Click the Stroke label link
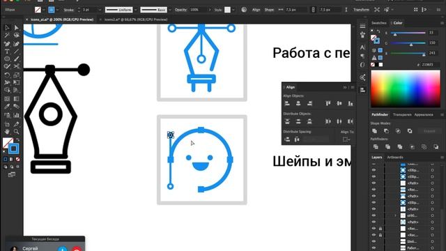Image resolution: width=446 pixels, height=251 pixels. [68, 10]
